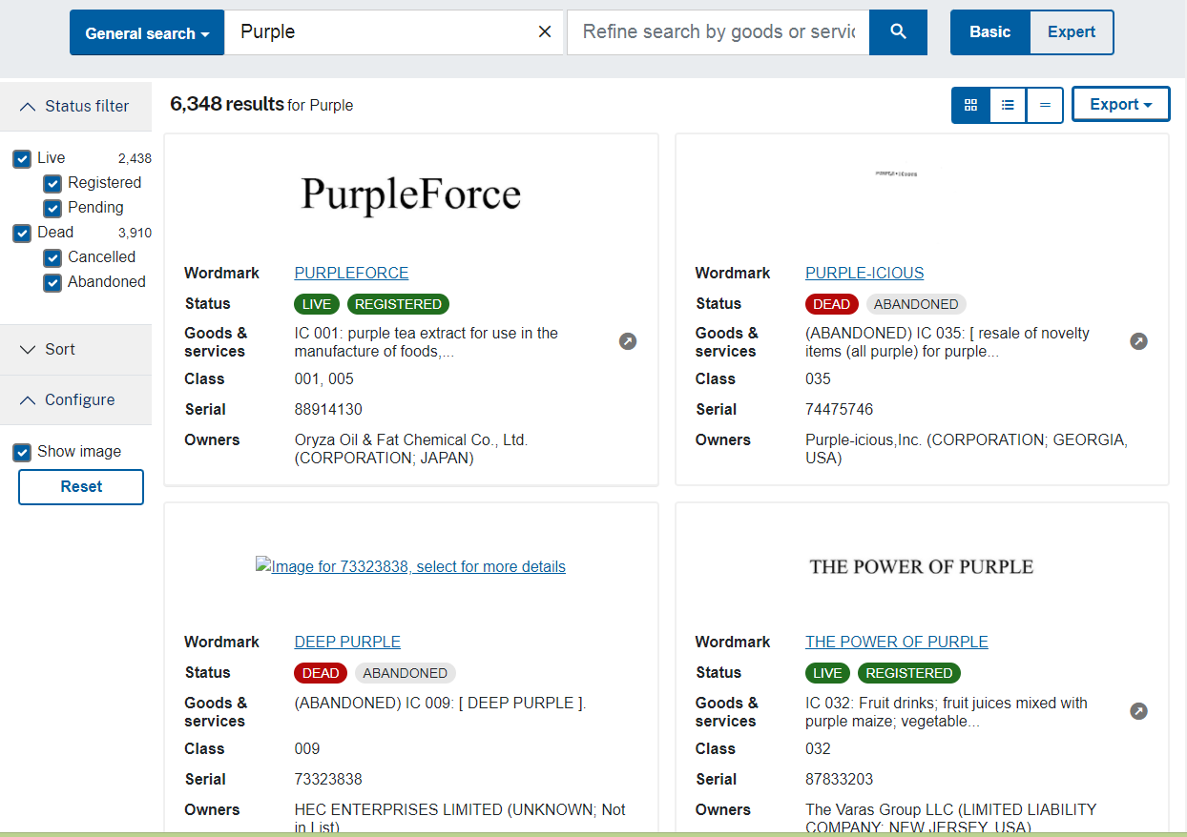Switch to compact lines view icon
The image size is (1187, 837).
(x=1045, y=105)
